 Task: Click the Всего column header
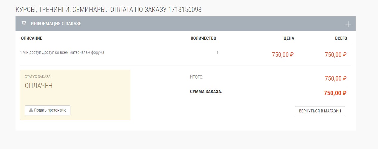click(x=341, y=38)
